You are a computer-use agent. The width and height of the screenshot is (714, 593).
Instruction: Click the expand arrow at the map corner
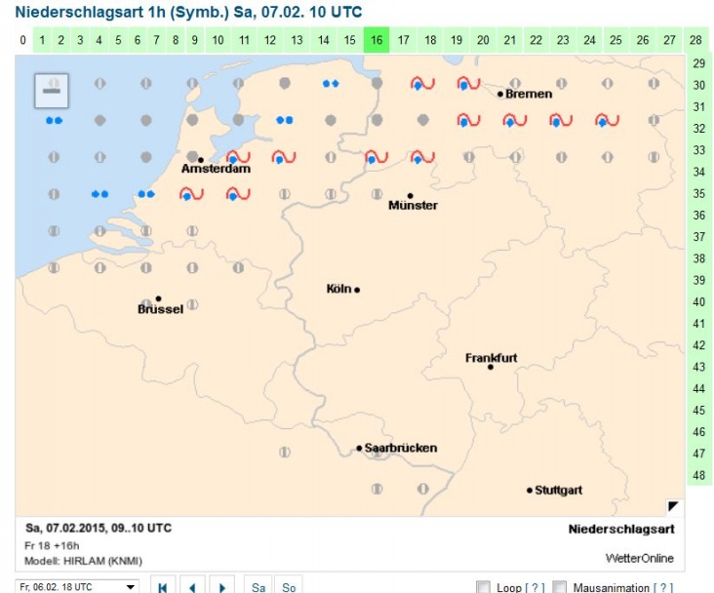[673, 506]
